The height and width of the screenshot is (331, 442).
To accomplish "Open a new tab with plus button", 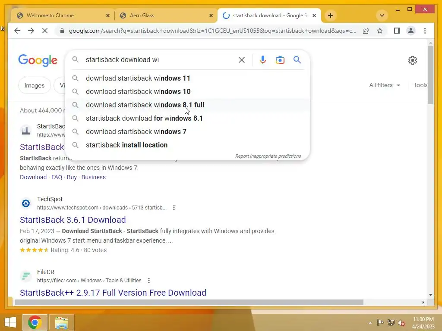I will [x=331, y=16].
